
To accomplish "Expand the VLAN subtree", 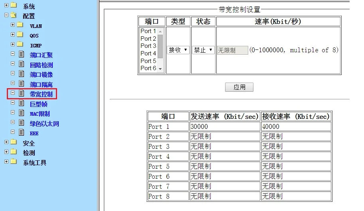I will pos(13,25).
